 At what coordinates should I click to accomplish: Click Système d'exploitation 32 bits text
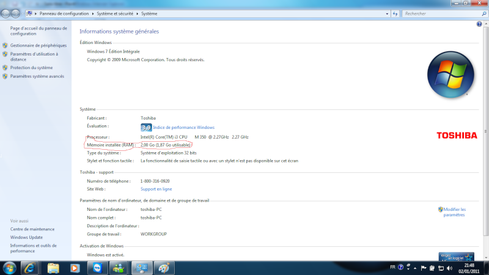click(x=169, y=153)
